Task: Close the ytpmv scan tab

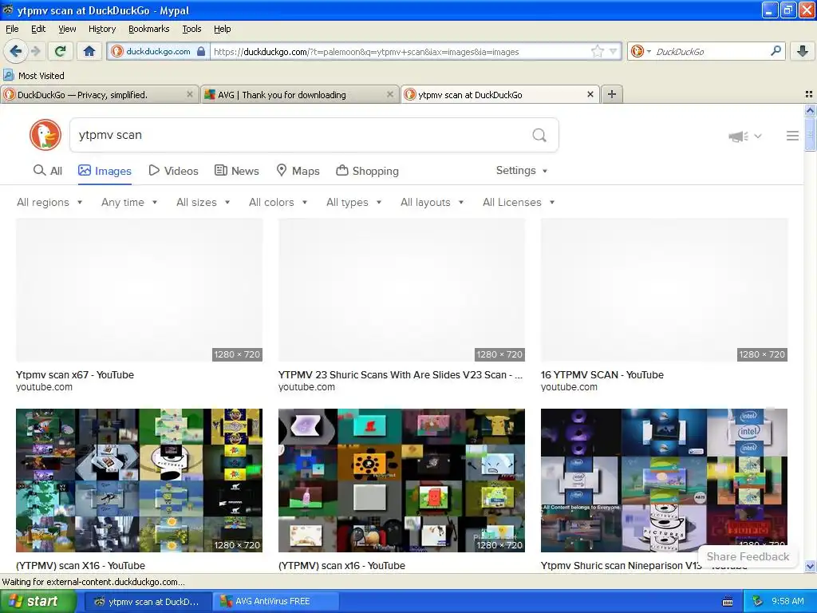Action: [x=590, y=94]
